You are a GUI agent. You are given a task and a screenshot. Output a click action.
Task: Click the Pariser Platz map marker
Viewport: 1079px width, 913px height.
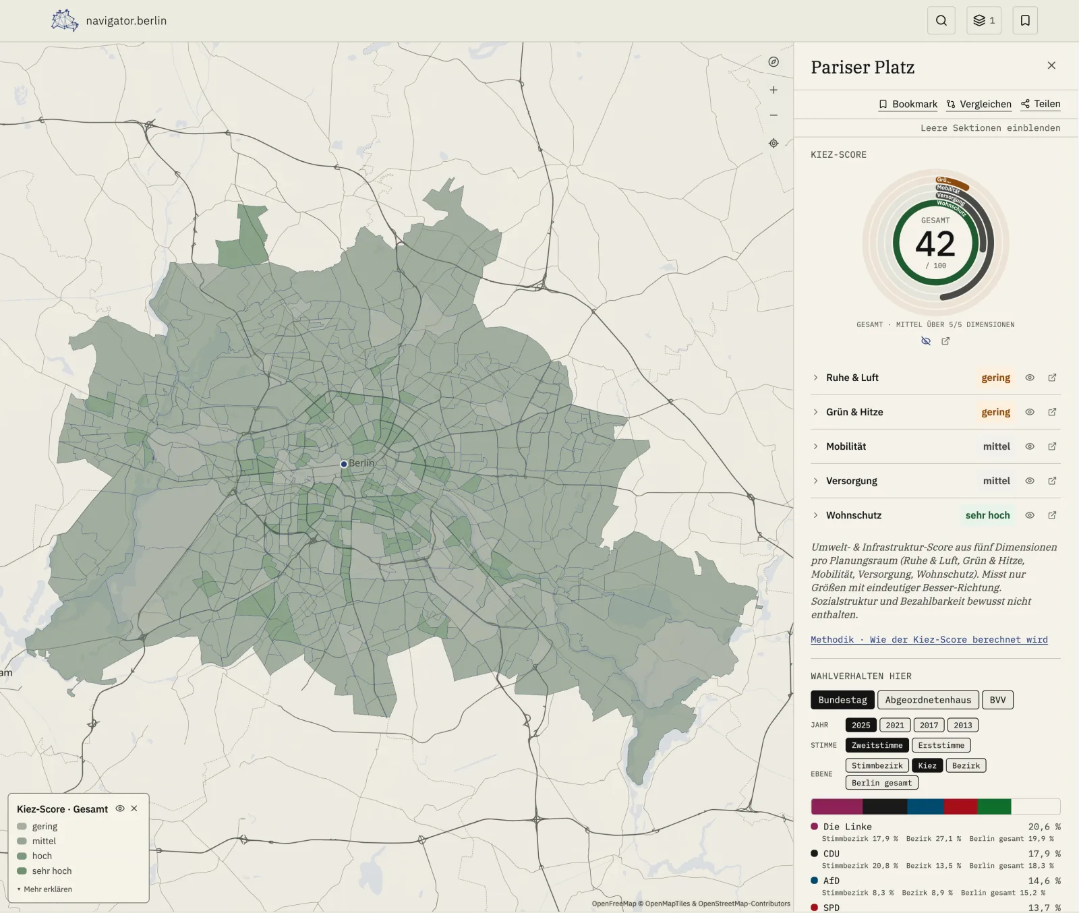(344, 464)
